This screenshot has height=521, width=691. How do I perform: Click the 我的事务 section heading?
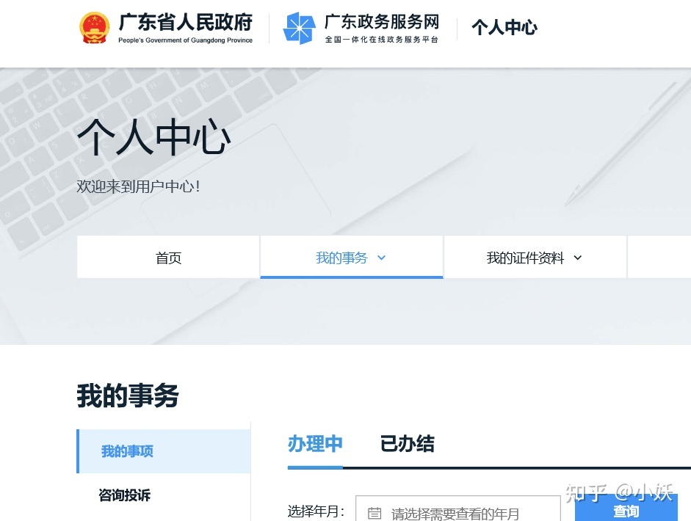coord(128,396)
